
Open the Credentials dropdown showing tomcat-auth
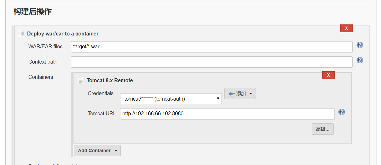171,99
